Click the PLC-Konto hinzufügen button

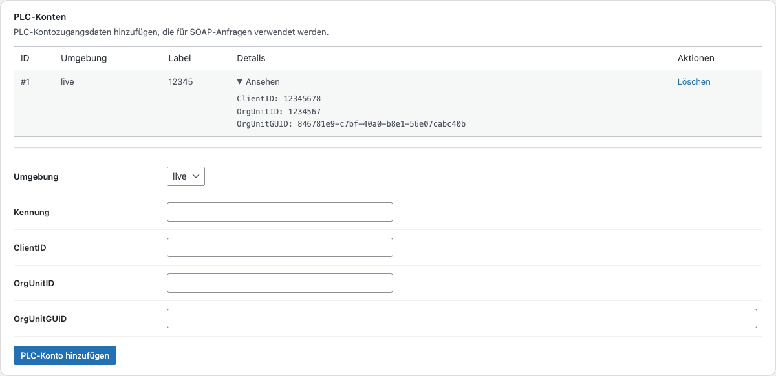tap(64, 355)
